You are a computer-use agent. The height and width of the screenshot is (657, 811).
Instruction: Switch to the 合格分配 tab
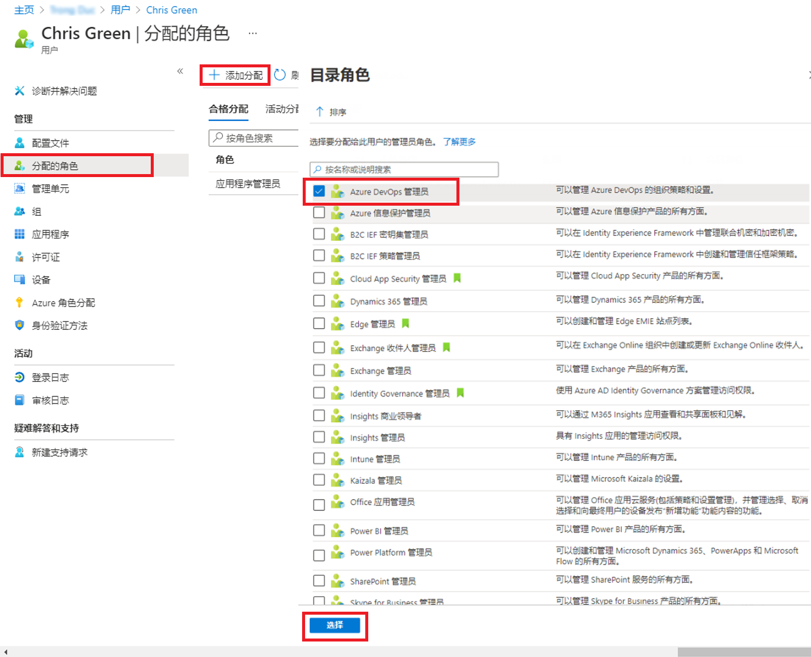(228, 109)
